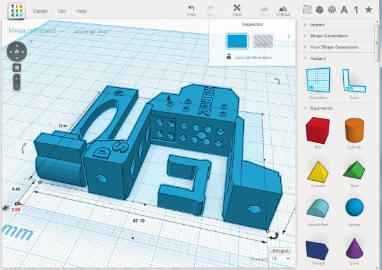Viewport: 382px width, 270px height.
Task: Rotate view right with right arrow
Action: (x=23, y=52)
